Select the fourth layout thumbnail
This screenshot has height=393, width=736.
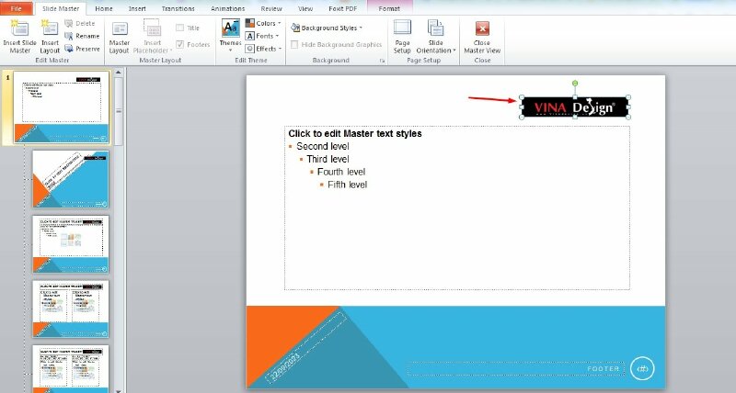coord(71,309)
